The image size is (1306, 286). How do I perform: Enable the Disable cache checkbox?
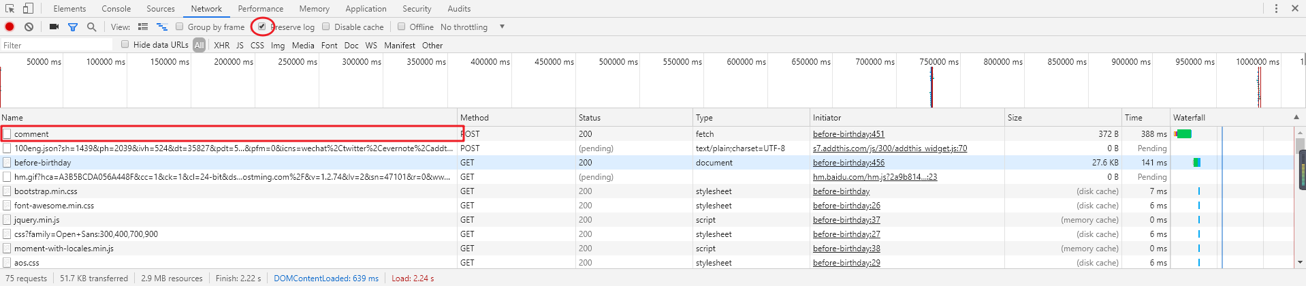point(326,27)
